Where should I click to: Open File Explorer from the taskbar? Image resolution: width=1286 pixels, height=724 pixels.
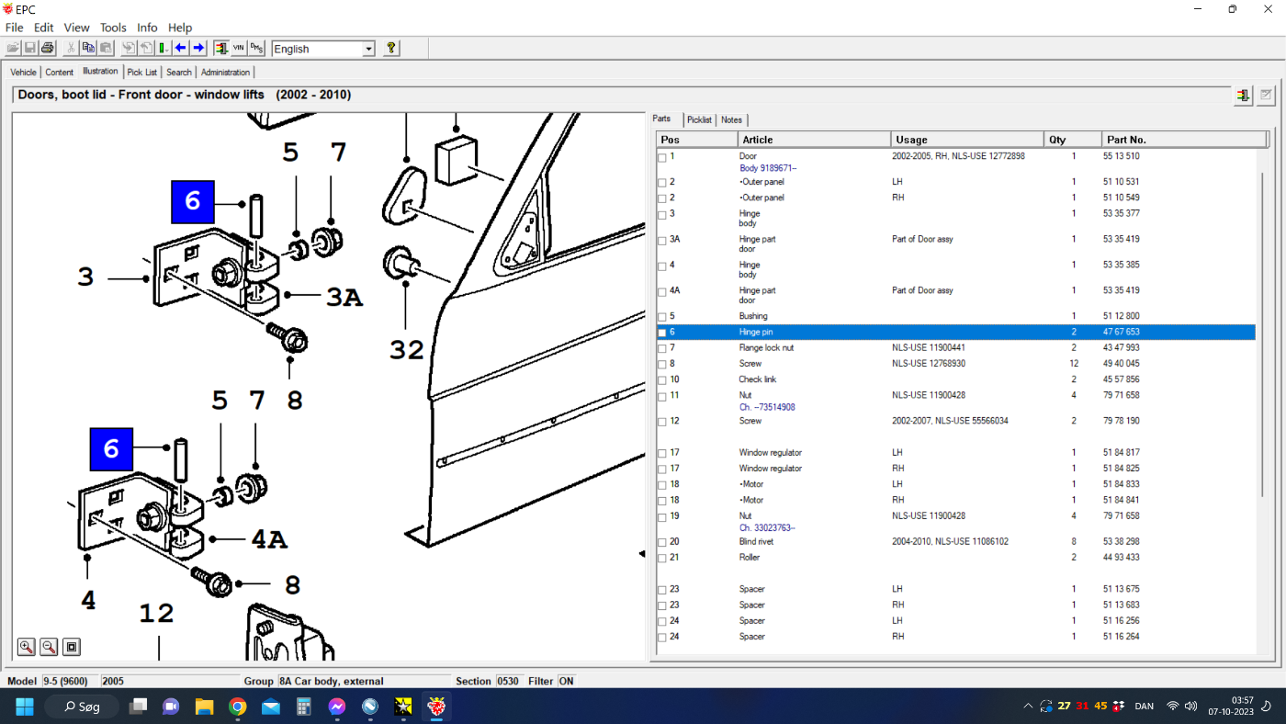(204, 707)
